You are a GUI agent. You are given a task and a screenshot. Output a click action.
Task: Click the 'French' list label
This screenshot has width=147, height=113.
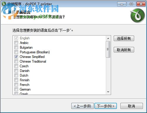(x=25, y=85)
